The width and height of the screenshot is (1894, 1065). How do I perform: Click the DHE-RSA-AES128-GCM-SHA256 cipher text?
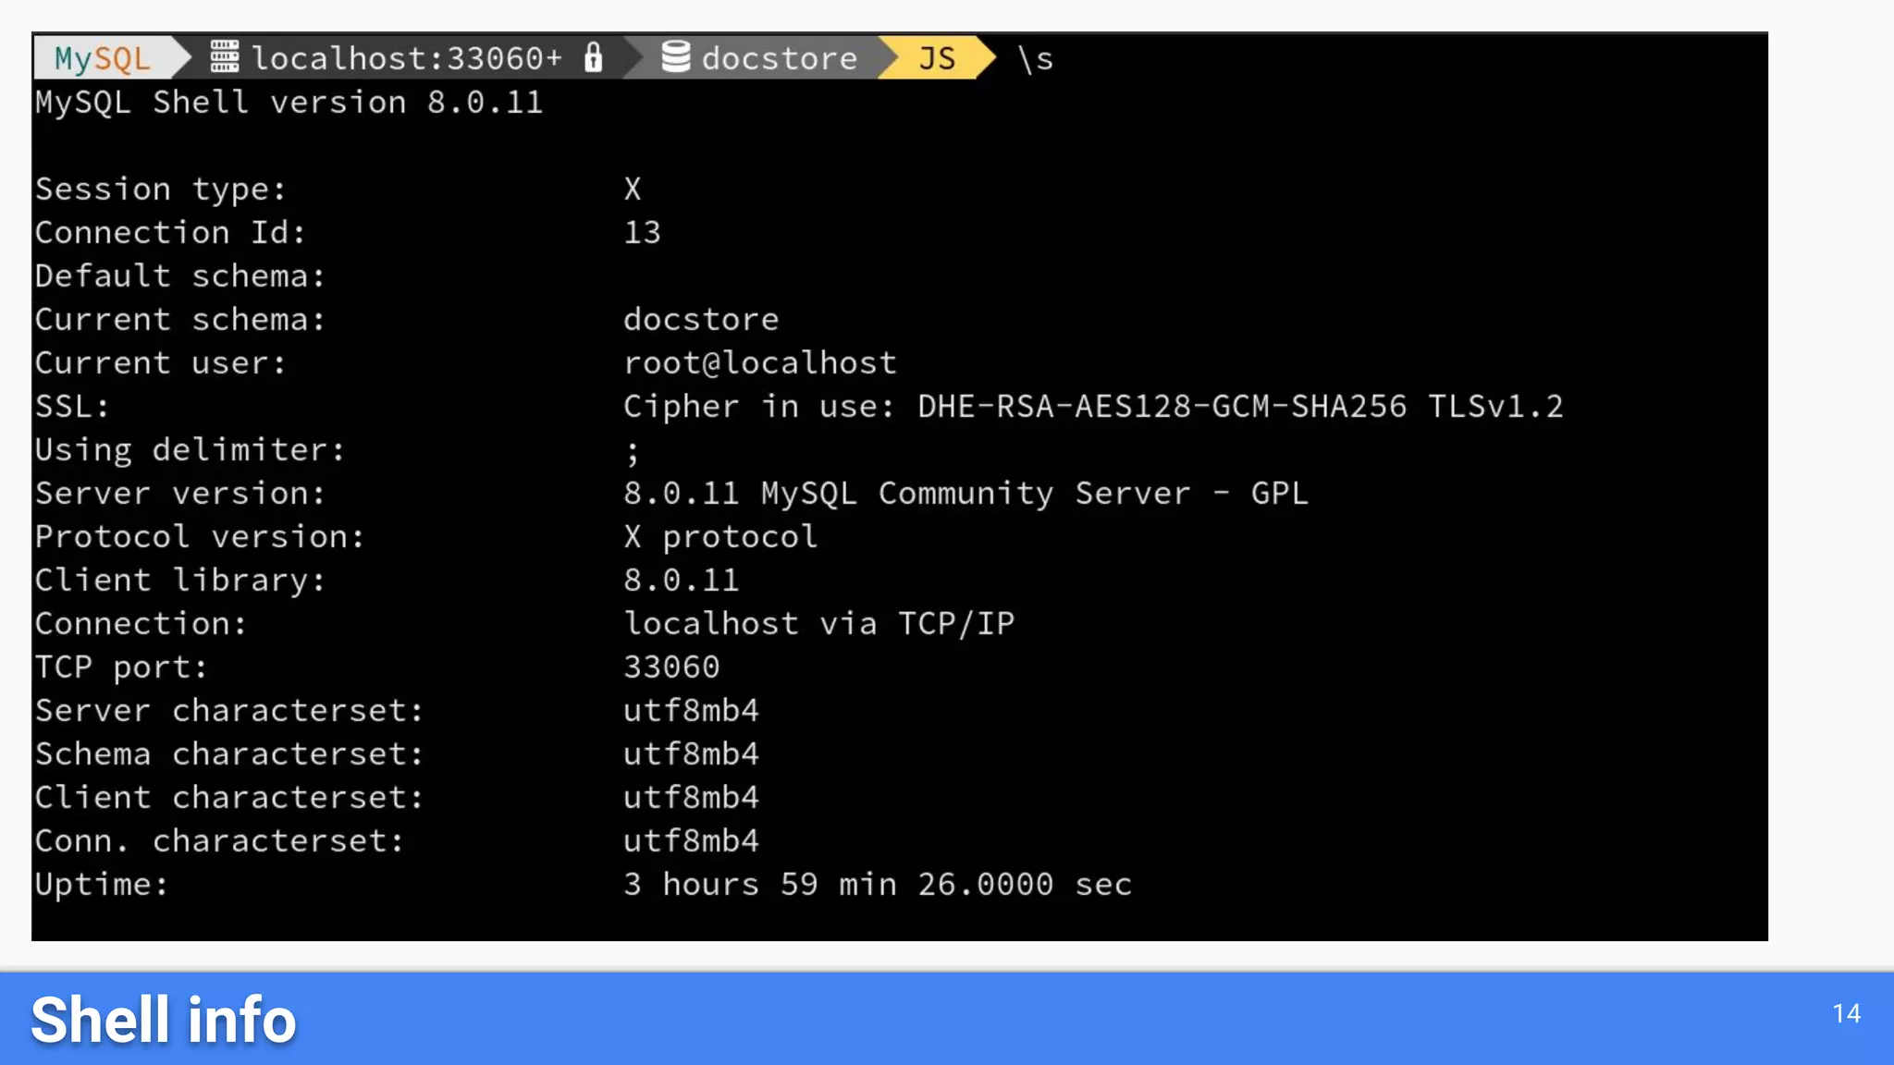[1162, 407]
